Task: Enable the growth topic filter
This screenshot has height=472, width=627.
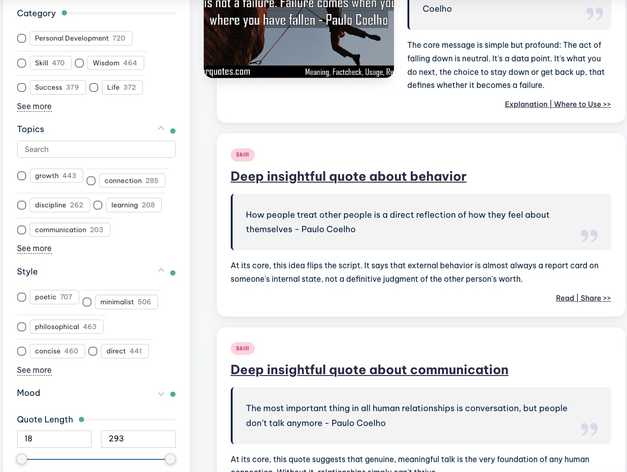Action: pos(22,176)
